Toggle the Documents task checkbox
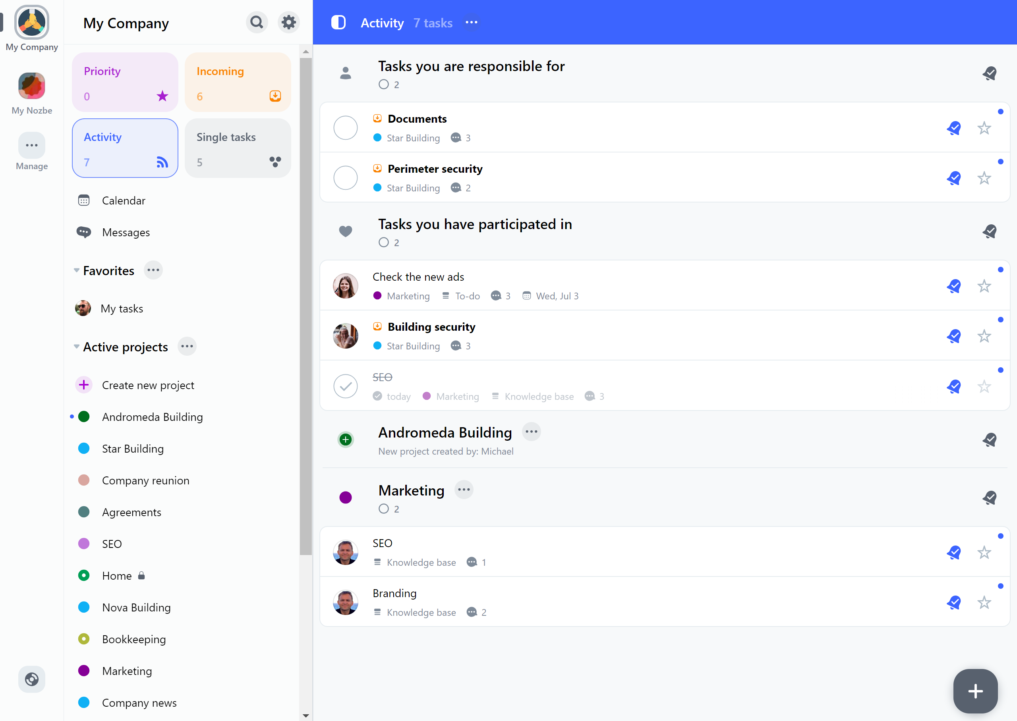 click(x=346, y=127)
